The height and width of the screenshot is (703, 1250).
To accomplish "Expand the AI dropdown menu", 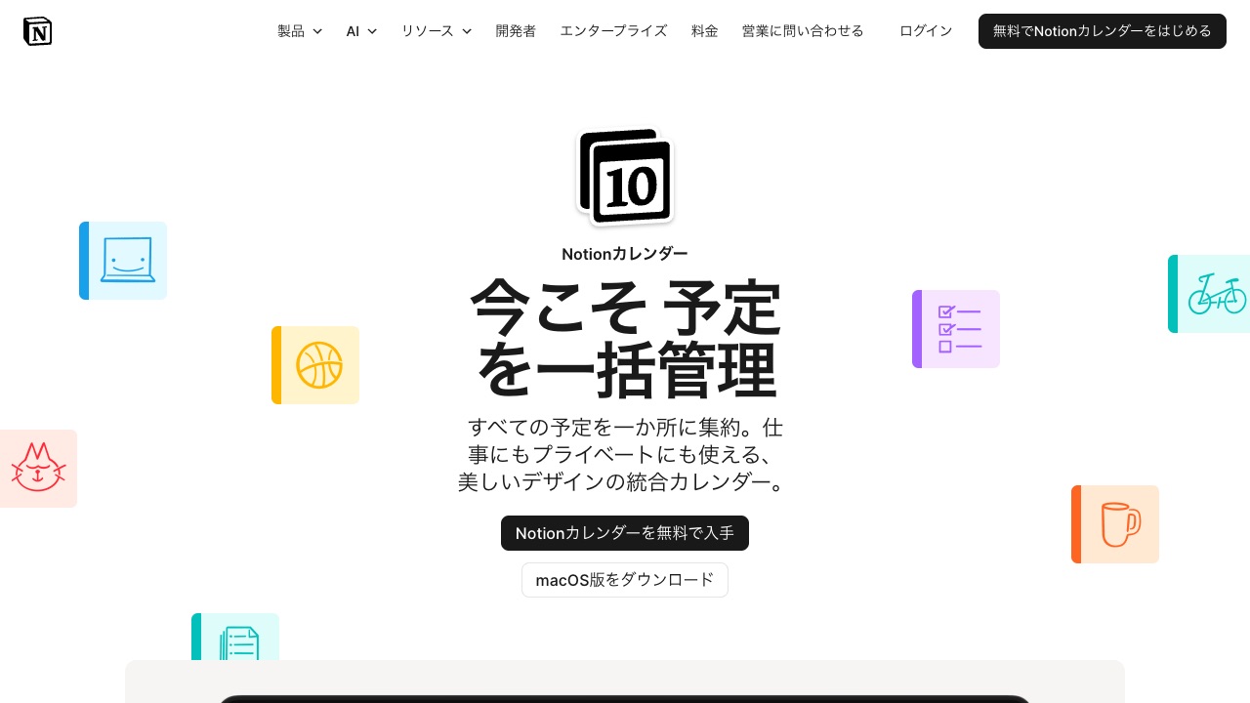I will [361, 31].
